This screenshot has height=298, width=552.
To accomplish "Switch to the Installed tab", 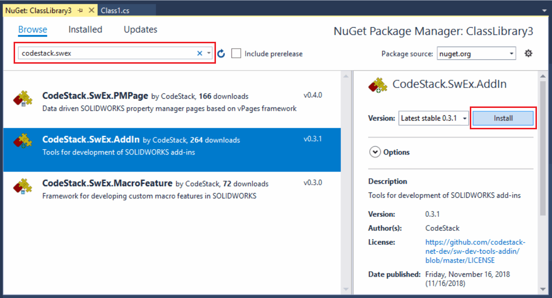I will 85,30.
